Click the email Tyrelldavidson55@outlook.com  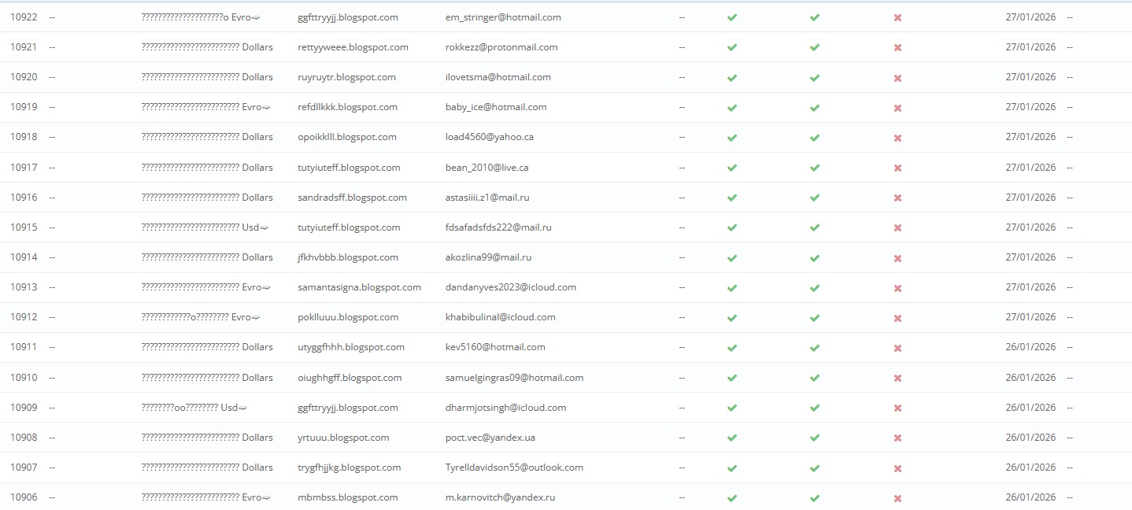[514, 468]
